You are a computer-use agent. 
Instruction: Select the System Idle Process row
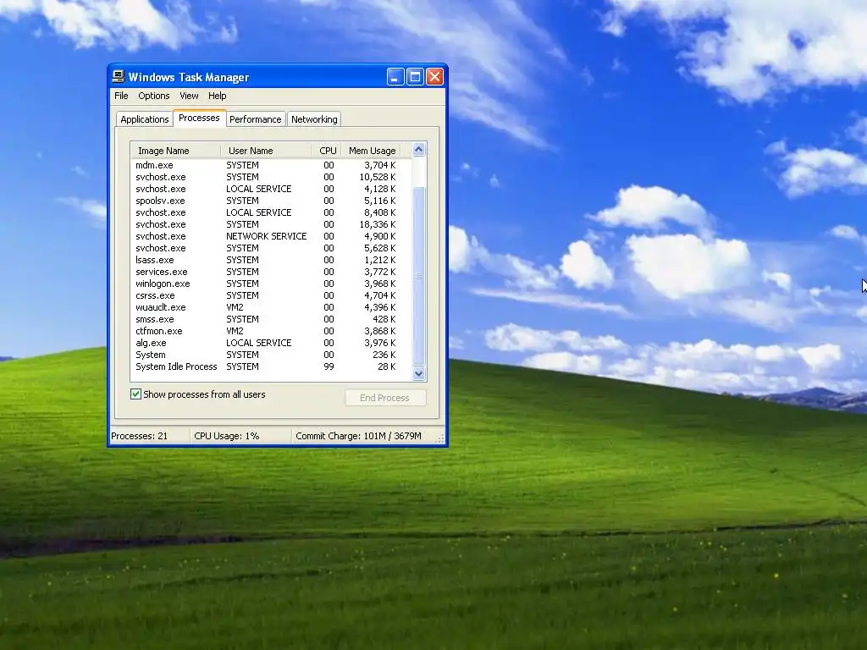(271, 367)
